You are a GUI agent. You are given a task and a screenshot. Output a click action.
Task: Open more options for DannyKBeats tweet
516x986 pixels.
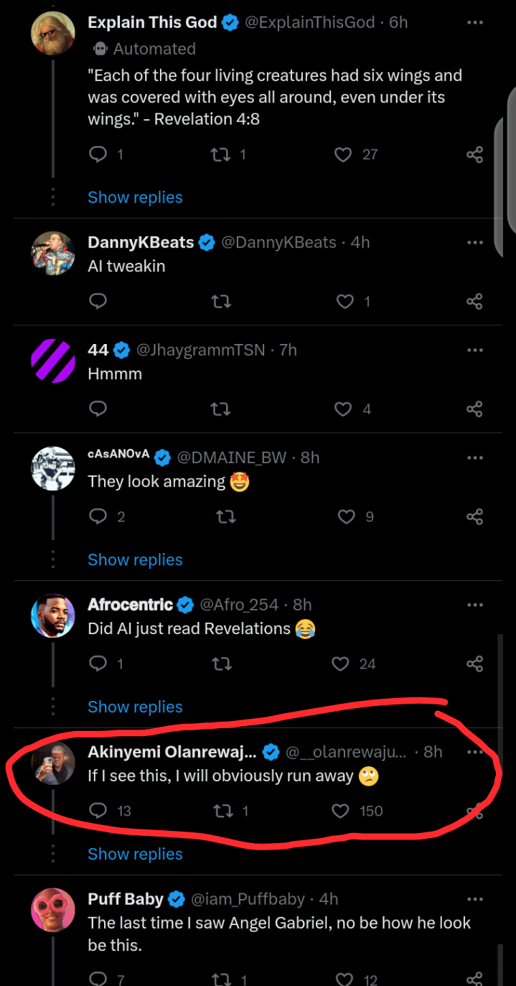tap(474, 243)
